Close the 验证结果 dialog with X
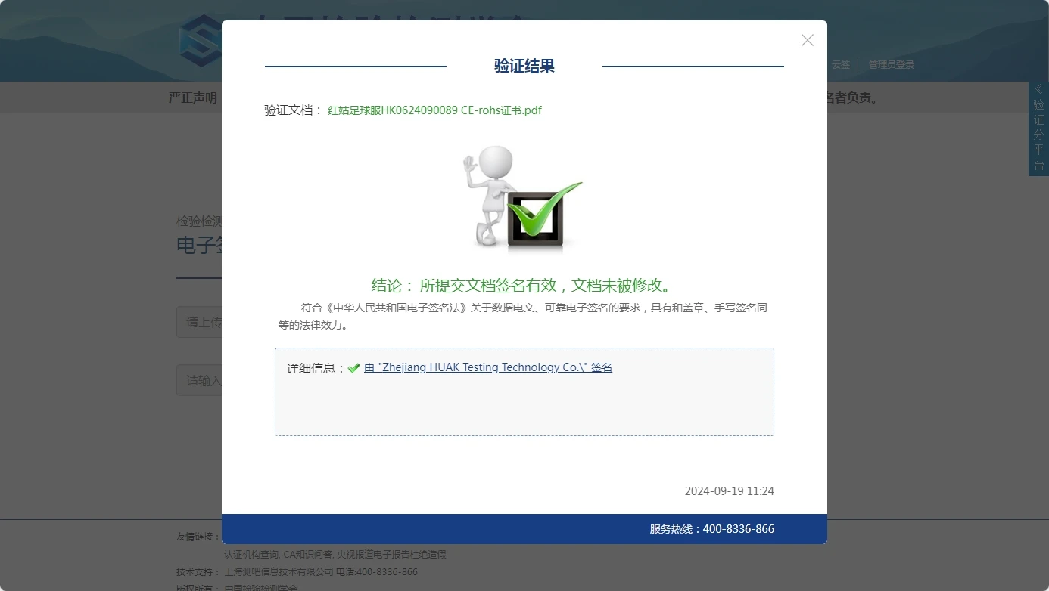 pos(807,41)
